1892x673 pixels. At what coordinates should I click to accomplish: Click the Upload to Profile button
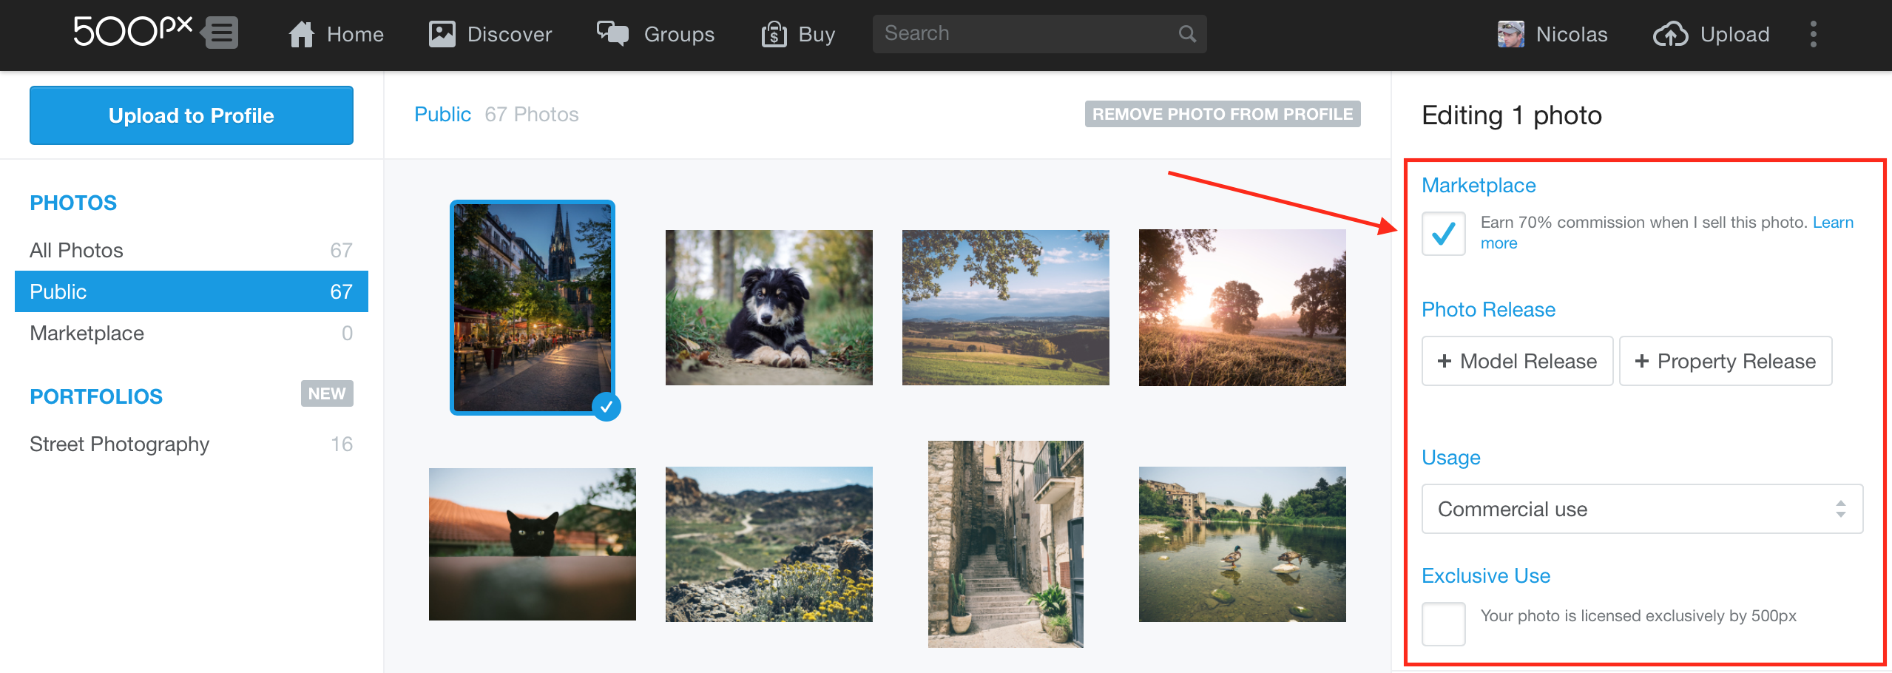pos(190,115)
